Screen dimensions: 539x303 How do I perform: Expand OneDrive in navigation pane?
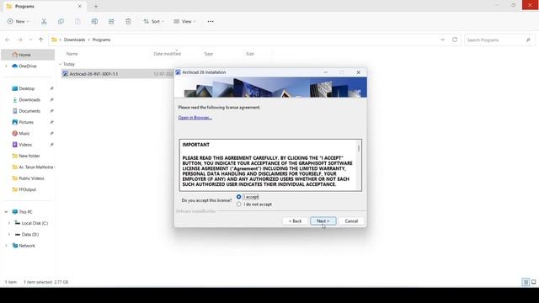pyautogui.click(x=6, y=66)
